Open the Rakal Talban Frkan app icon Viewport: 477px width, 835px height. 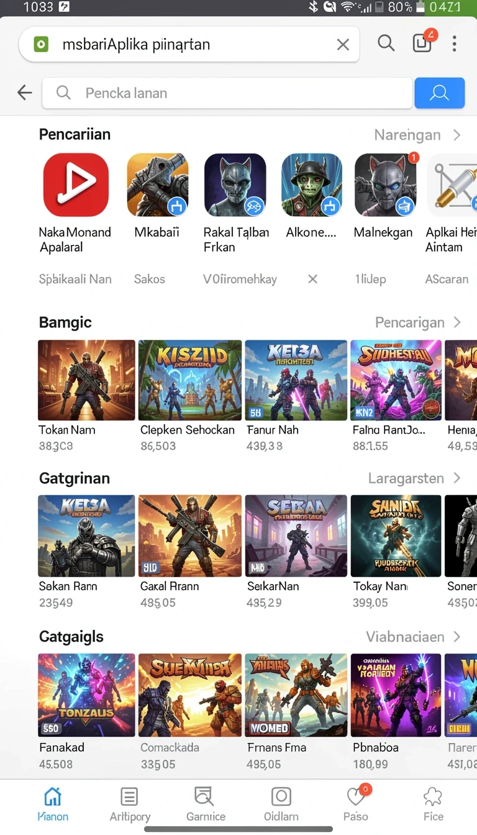[235, 185]
